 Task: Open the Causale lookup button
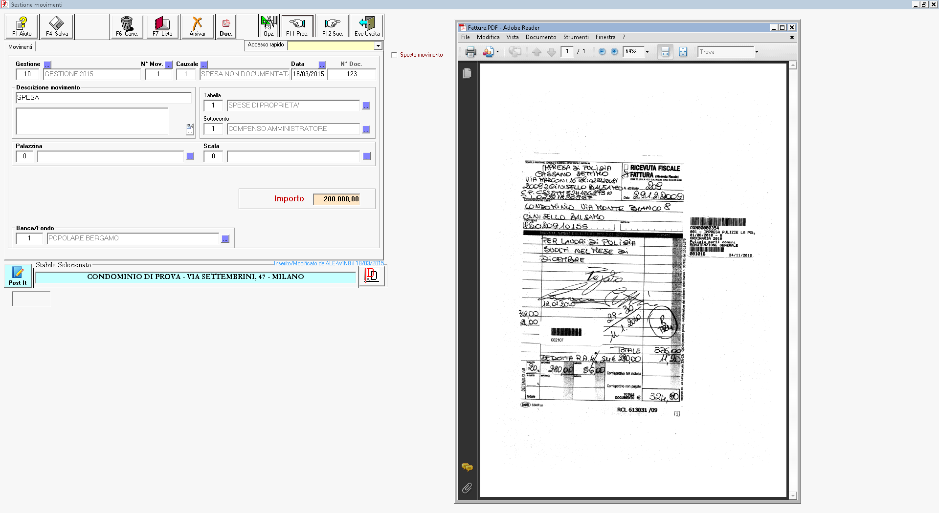coord(204,64)
